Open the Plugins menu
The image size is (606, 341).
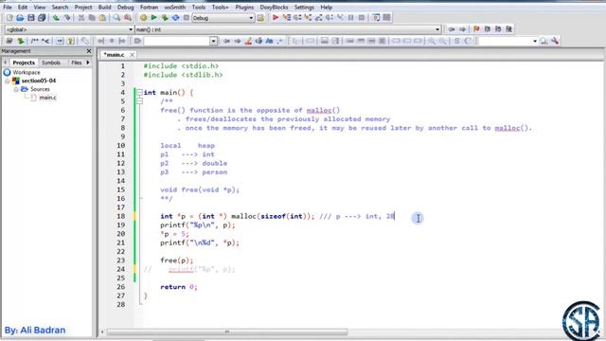point(244,7)
